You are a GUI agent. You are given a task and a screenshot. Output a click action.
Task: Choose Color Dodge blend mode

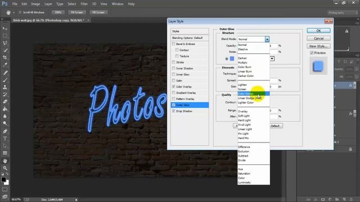pyautogui.click(x=254, y=94)
